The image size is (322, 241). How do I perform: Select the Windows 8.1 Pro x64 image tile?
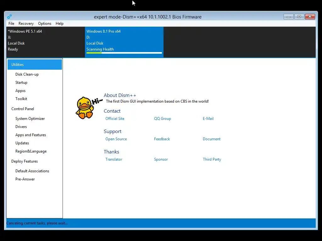[124, 42]
